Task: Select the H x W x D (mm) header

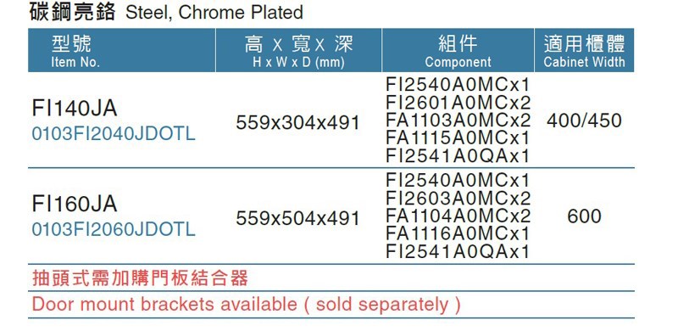Action: click(298, 50)
